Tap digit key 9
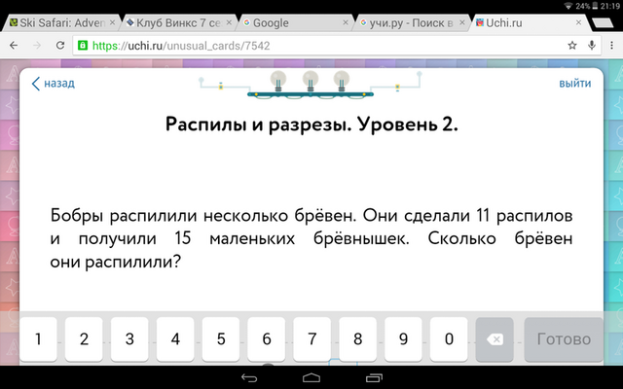This screenshot has width=623, height=389. click(403, 339)
